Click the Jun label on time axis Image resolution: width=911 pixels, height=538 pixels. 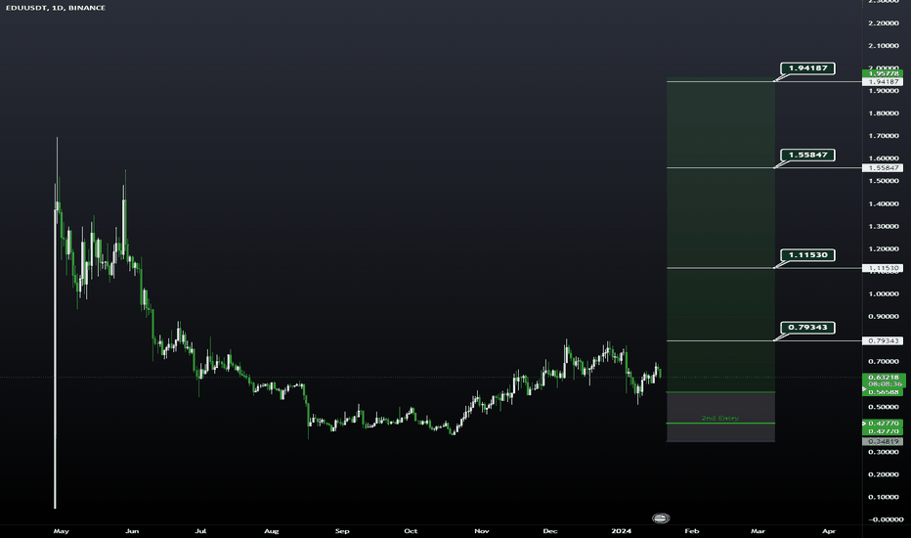(x=132, y=531)
